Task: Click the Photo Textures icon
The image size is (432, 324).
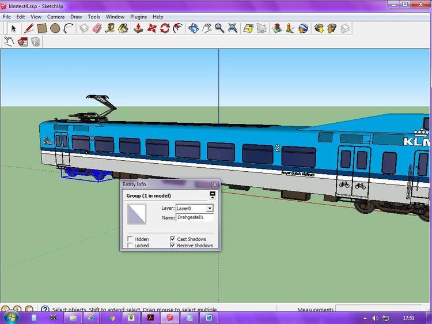Action: [290, 28]
